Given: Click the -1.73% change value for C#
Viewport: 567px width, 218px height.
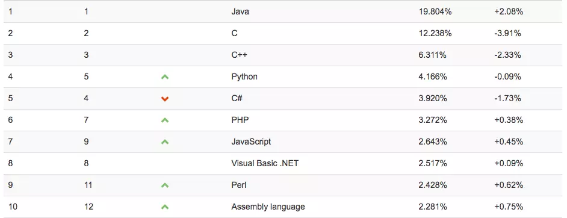Looking at the screenshot, I should [507, 98].
